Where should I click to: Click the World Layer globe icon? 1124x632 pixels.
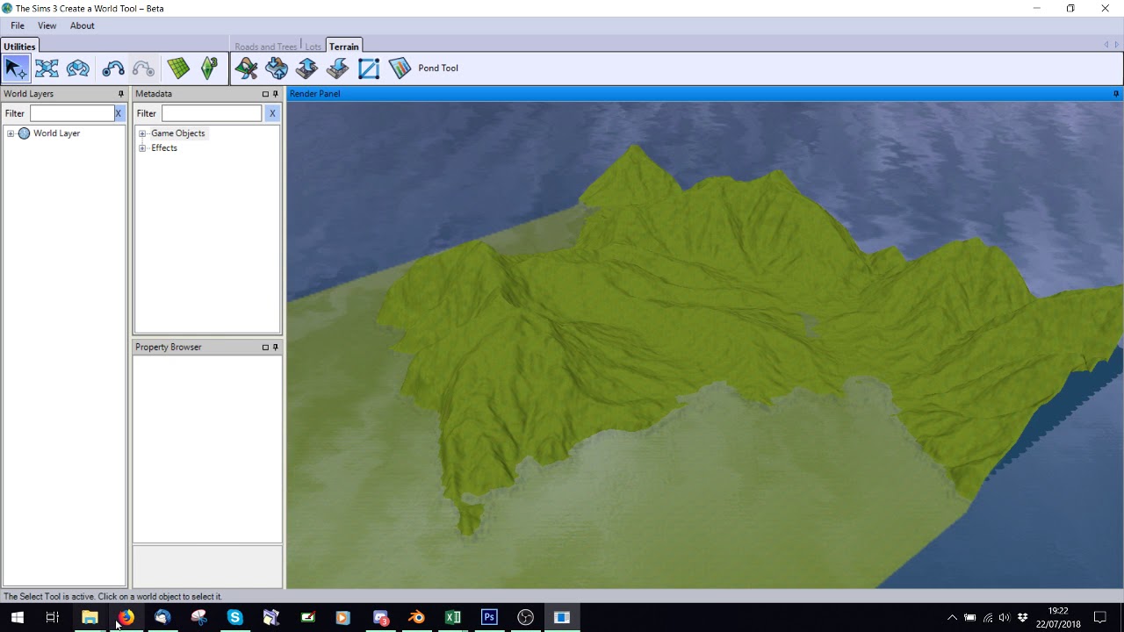[24, 133]
